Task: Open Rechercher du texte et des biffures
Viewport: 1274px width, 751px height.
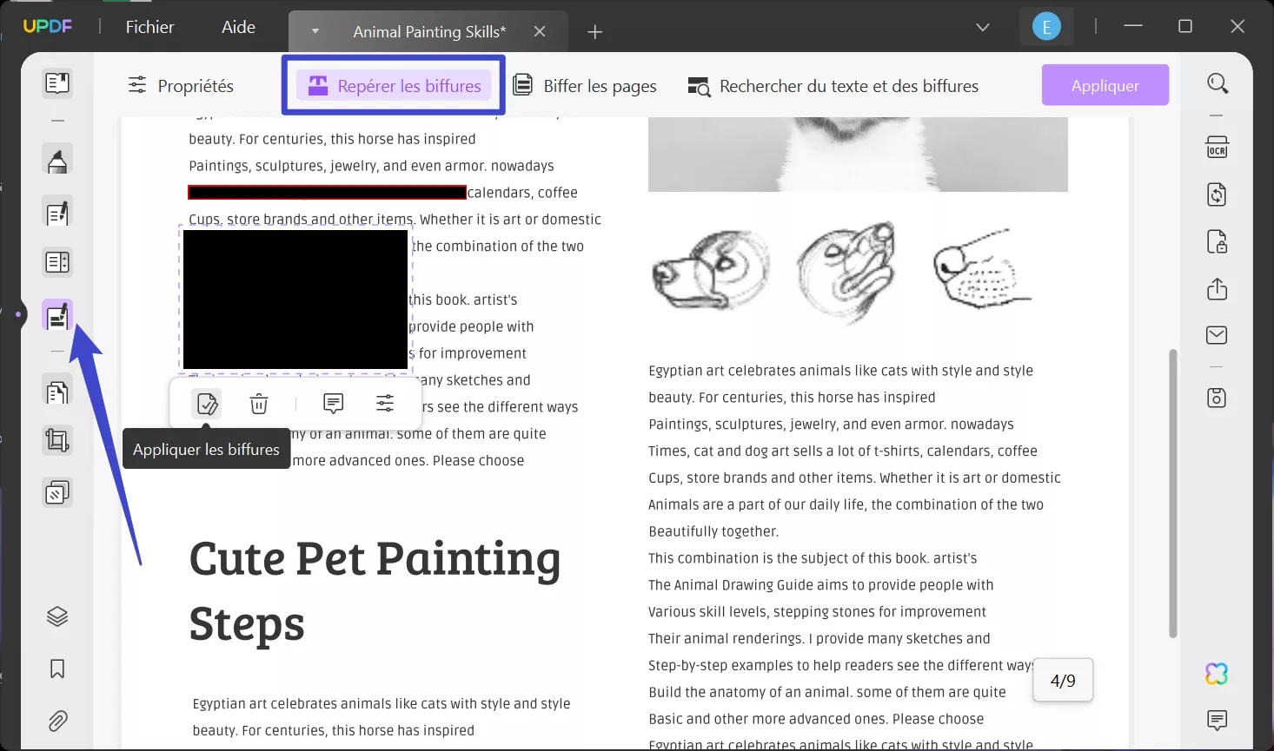Action: pos(833,86)
